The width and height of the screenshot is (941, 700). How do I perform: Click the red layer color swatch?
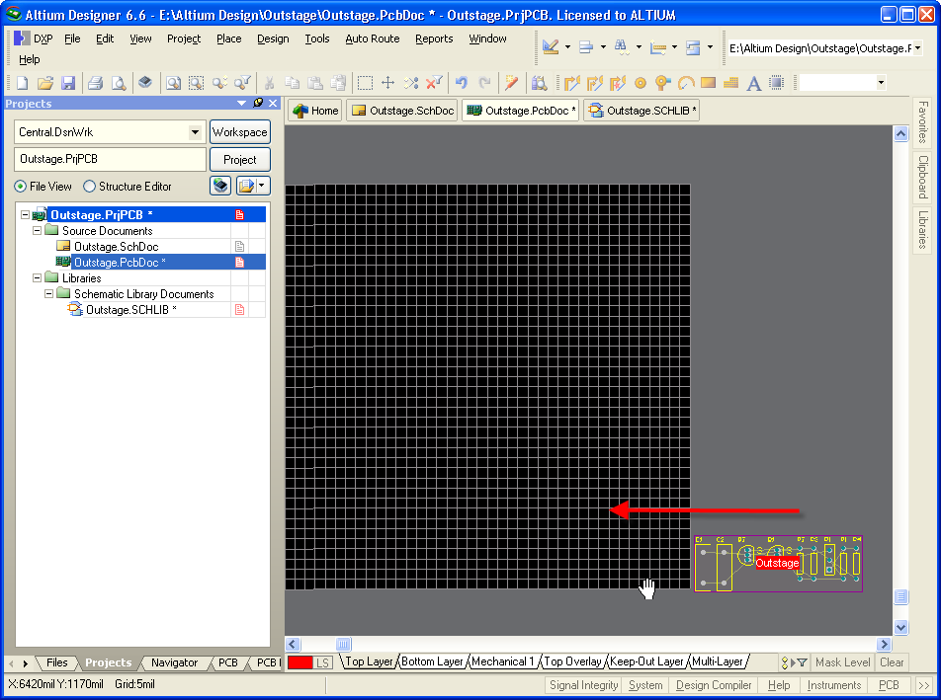coord(299,662)
